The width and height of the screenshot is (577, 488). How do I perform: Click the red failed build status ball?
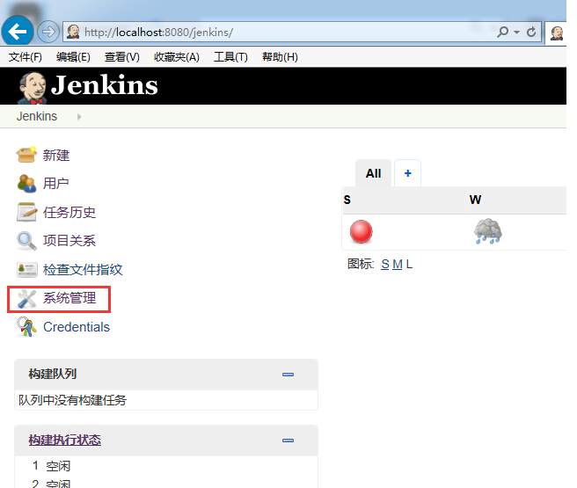(361, 231)
